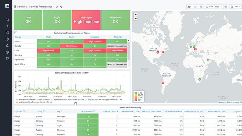Click the Save dashboard icon
Screen dimensions: 242x136
(x=196, y=6)
